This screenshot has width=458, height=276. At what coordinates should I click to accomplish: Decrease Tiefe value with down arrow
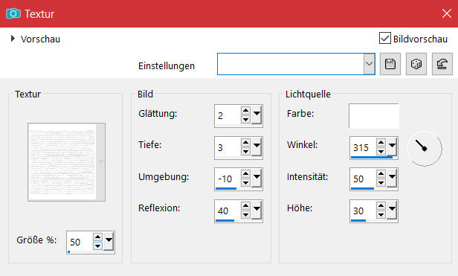(245, 152)
